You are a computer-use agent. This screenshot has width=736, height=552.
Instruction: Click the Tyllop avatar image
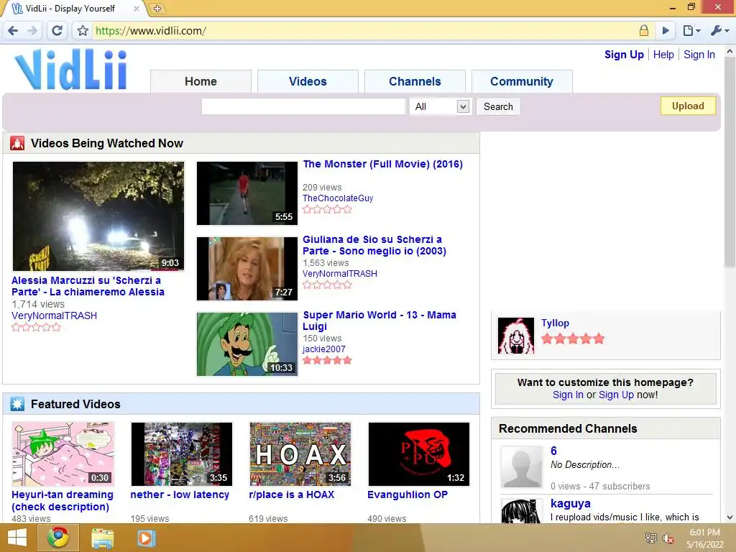point(516,336)
